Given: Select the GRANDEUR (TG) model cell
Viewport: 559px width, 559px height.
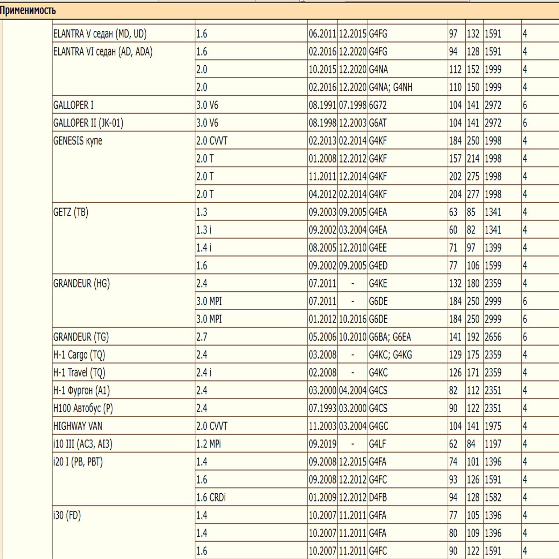Looking at the screenshot, I should [81, 337].
